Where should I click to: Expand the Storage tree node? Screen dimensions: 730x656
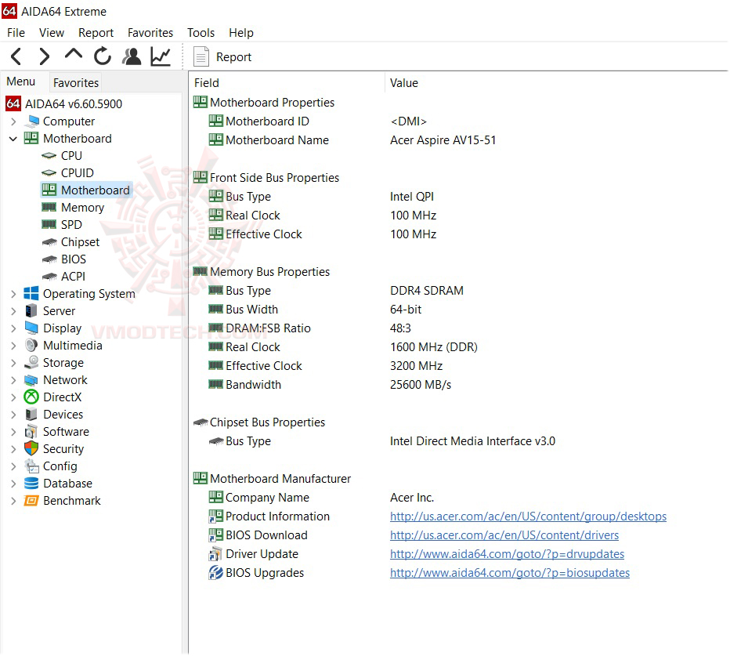click(13, 363)
